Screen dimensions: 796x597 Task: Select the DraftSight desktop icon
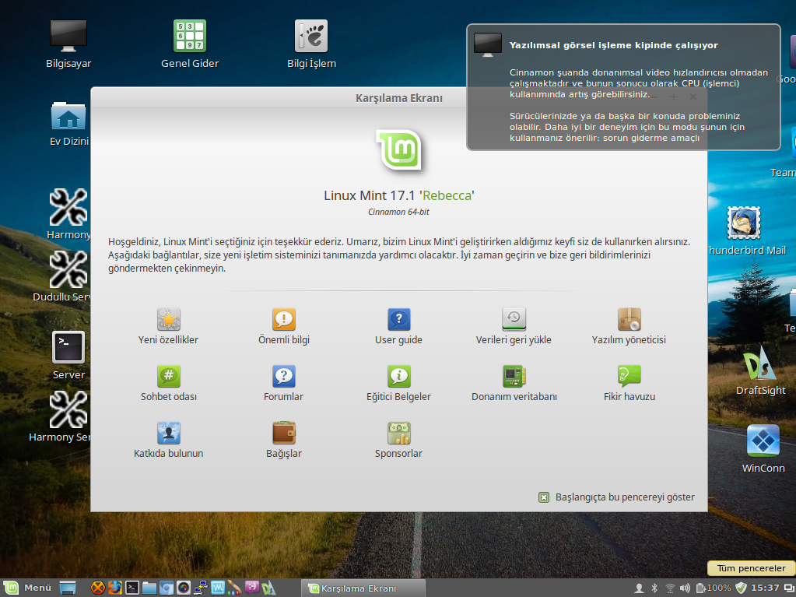coord(760,363)
